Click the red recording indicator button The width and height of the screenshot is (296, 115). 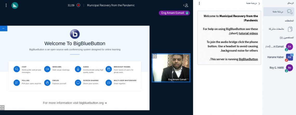[78, 5]
